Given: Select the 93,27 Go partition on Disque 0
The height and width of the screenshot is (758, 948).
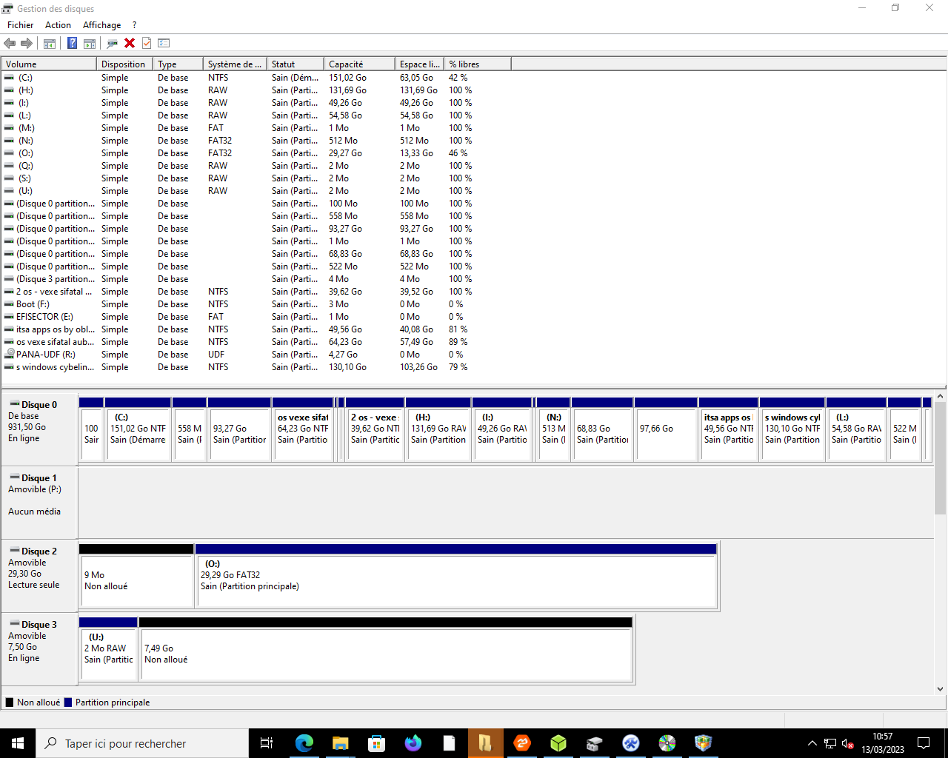Looking at the screenshot, I should tap(239, 429).
